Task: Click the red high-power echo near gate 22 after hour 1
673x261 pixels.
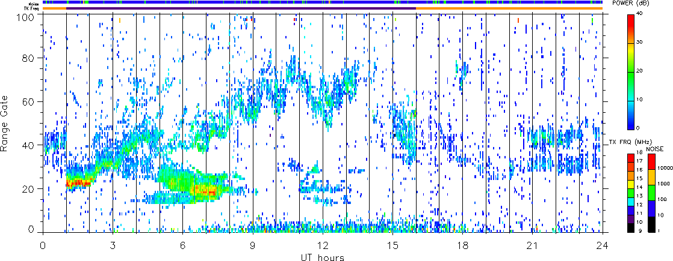Action: point(78,183)
